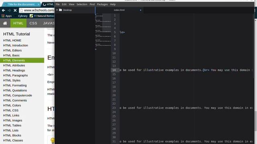This screenshot has height=144, width=257.
Task: Close the 'Title for the document' tab
Action: 38,4
